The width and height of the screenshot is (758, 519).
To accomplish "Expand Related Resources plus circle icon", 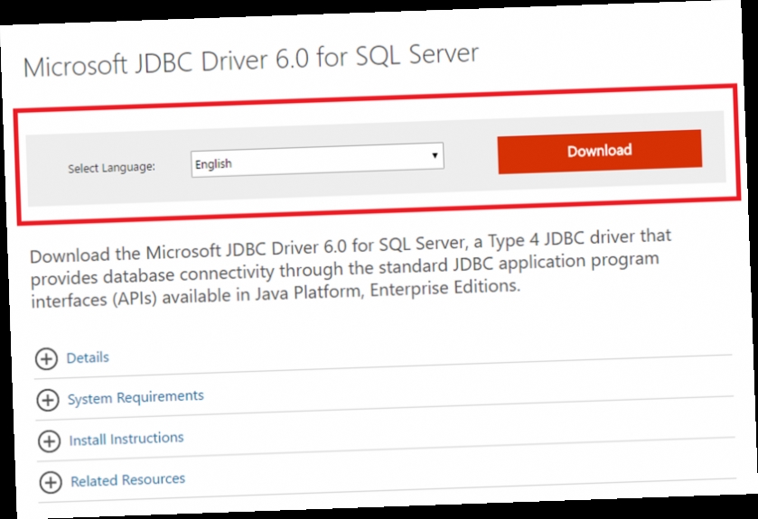I will point(51,482).
